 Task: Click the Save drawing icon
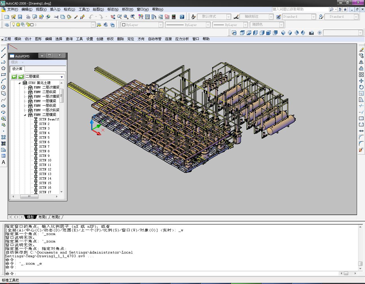click(20, 17)
